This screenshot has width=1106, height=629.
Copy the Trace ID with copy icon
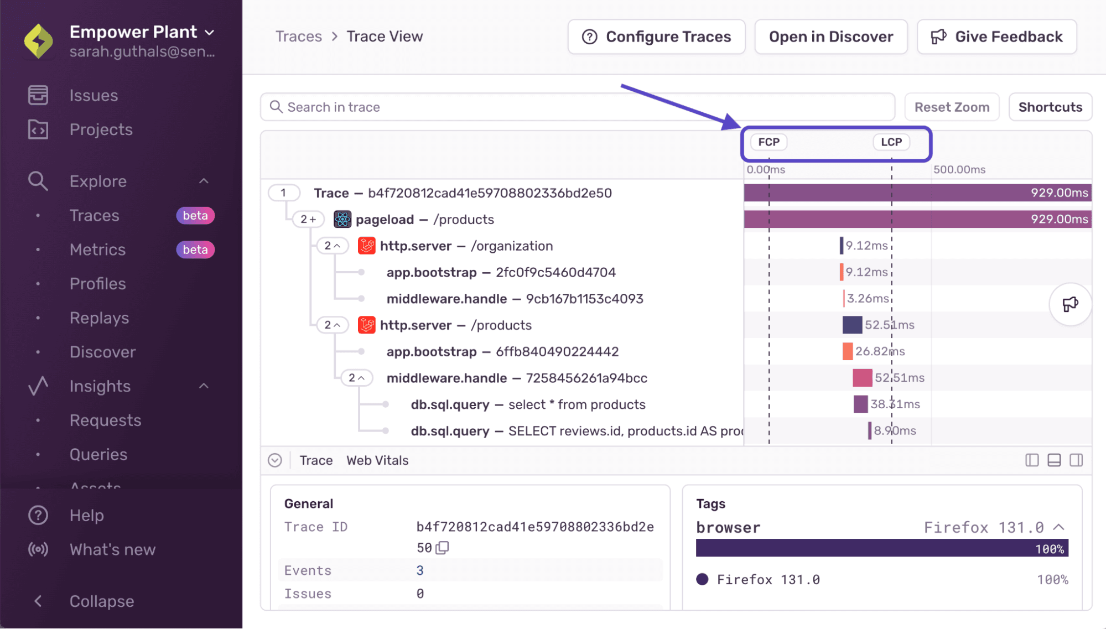[x=442, y=548]
